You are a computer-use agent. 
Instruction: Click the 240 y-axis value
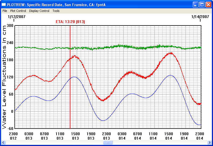pos(10,43)
